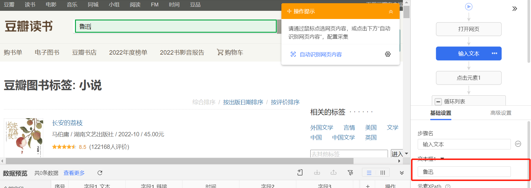Click the API icon beside step name

pyautogui.click(x=518, y=144)
